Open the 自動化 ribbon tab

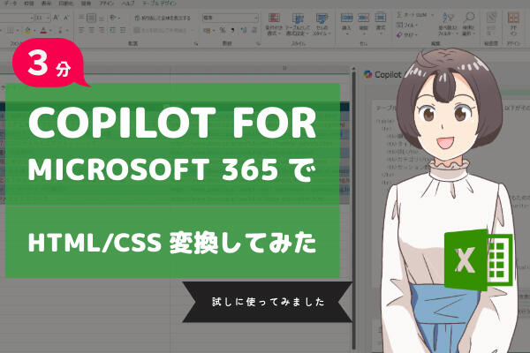point(66,4)
